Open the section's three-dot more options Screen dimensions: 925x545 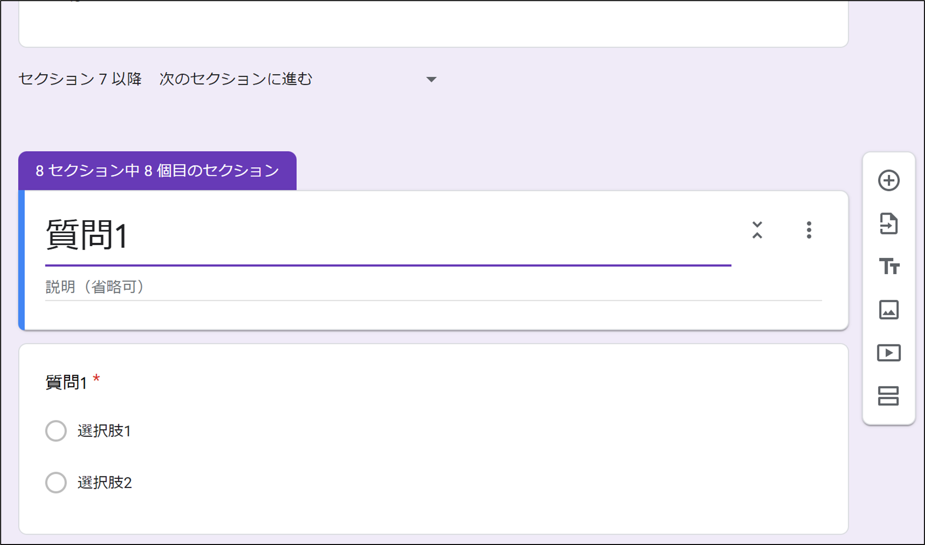(x=809, y=230)
